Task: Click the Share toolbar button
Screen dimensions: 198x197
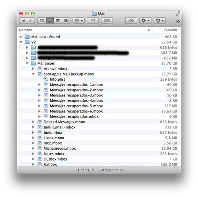Action: click(x=93, y=21)
